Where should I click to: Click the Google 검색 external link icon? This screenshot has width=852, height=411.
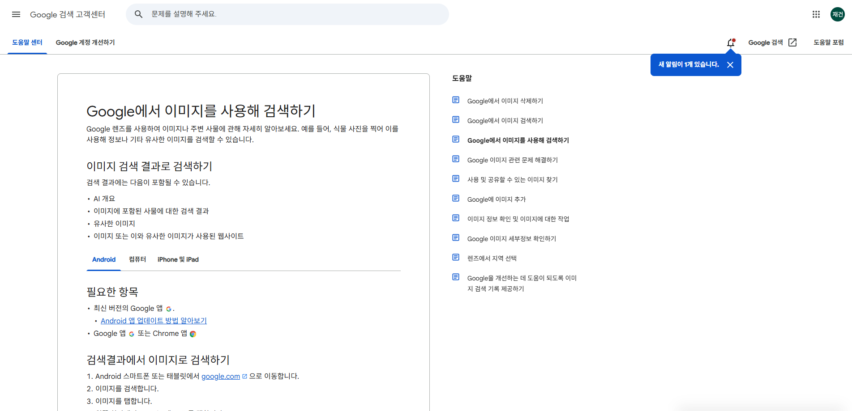(x=792, y=42)
